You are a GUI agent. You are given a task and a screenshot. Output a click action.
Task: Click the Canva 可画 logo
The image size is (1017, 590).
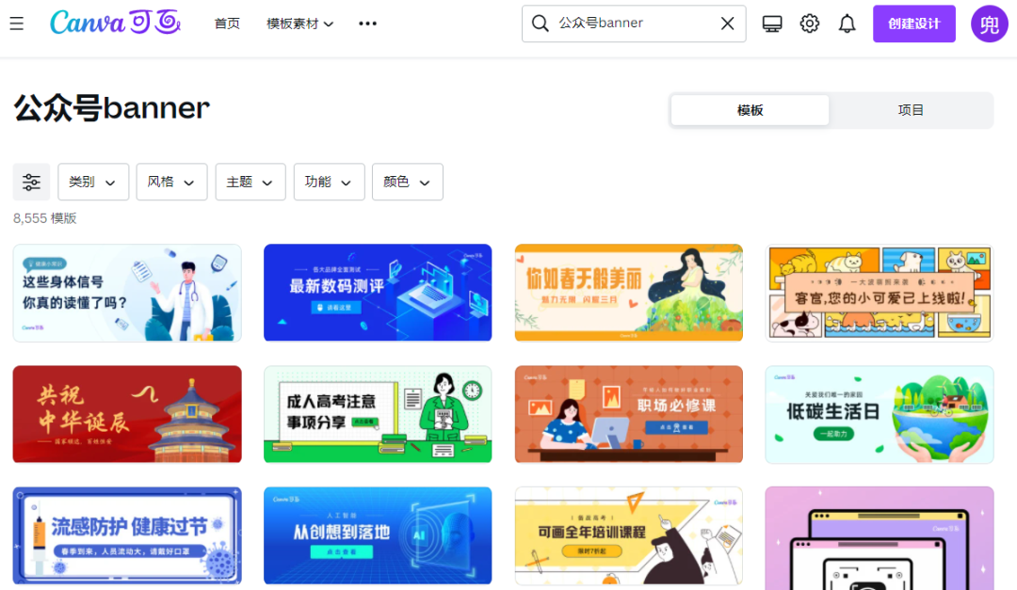[x=115, y=22]
